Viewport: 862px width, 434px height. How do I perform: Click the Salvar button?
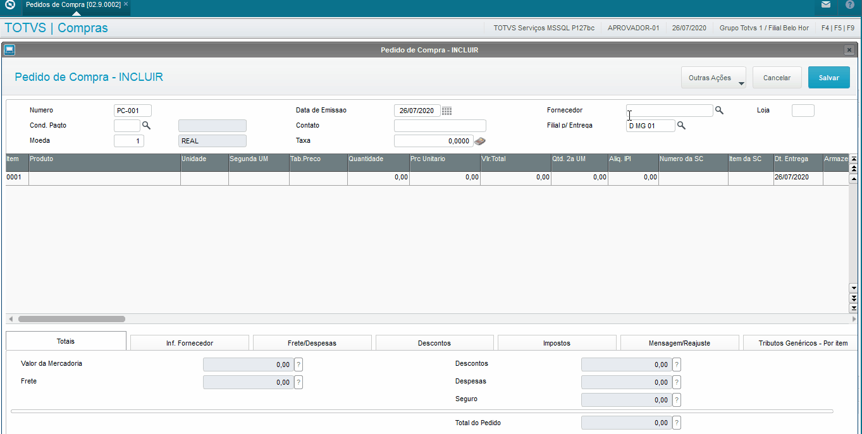(x=828, y=78)
